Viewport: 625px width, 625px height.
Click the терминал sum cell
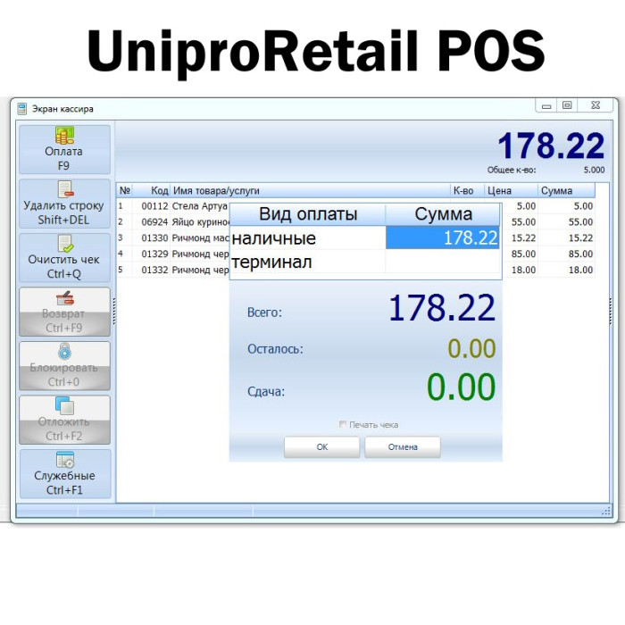[x=442, y=262]
